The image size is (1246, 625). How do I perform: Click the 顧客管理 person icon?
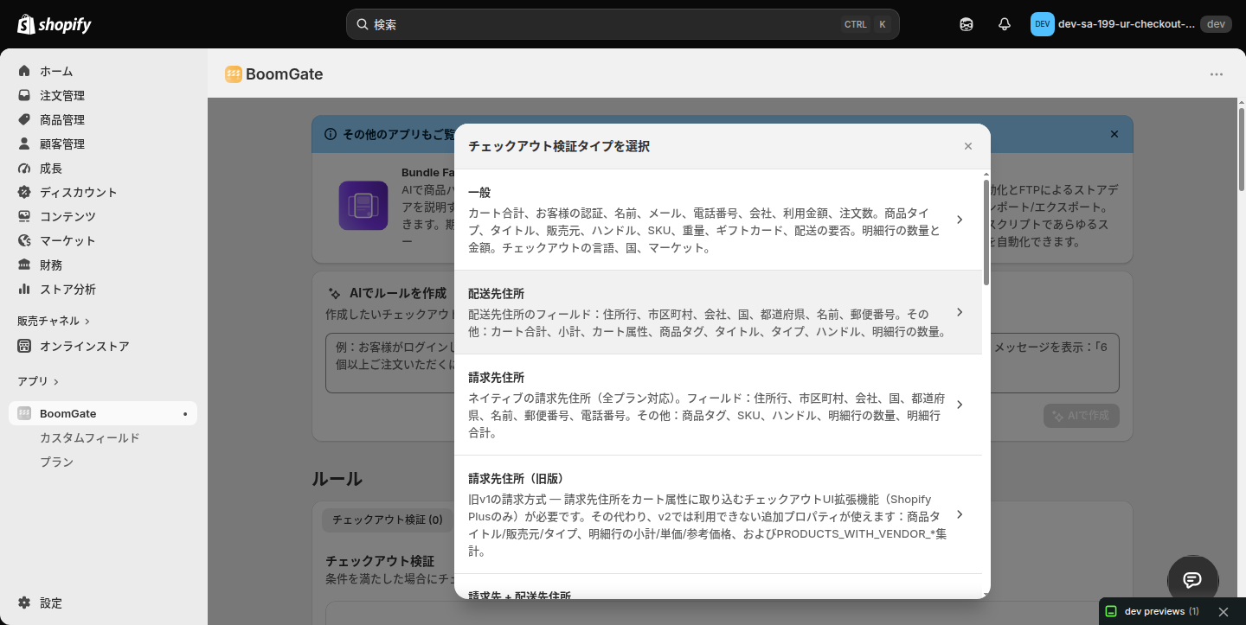[24, 143]
